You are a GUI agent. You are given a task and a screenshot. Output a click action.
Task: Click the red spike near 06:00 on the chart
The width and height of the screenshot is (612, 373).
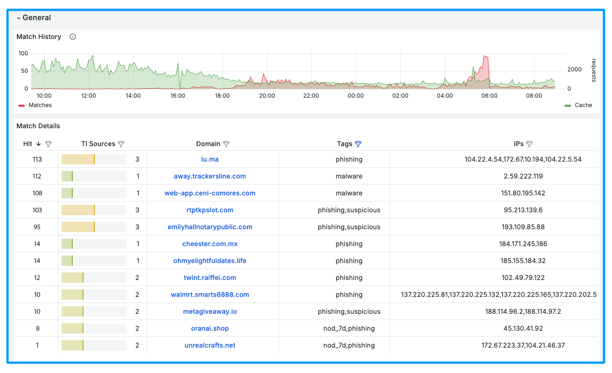click(487, 61)
